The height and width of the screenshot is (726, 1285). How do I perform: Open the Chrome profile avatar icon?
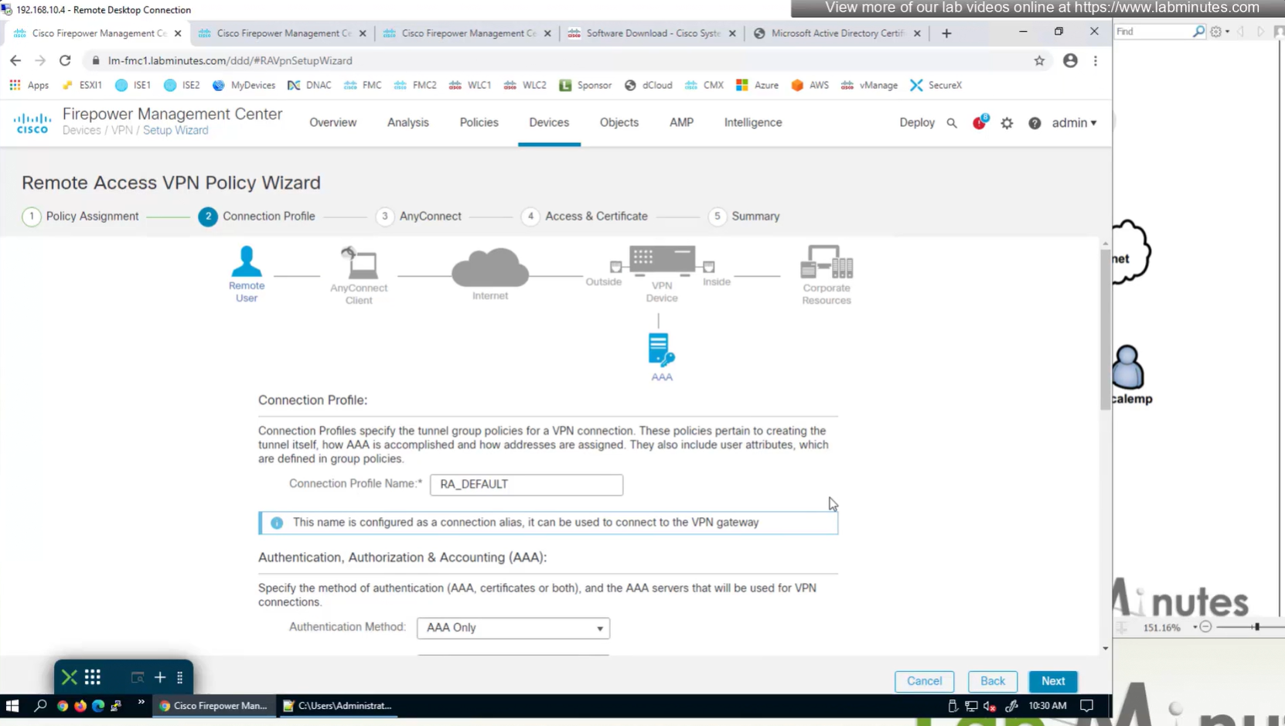(1070, 60)
